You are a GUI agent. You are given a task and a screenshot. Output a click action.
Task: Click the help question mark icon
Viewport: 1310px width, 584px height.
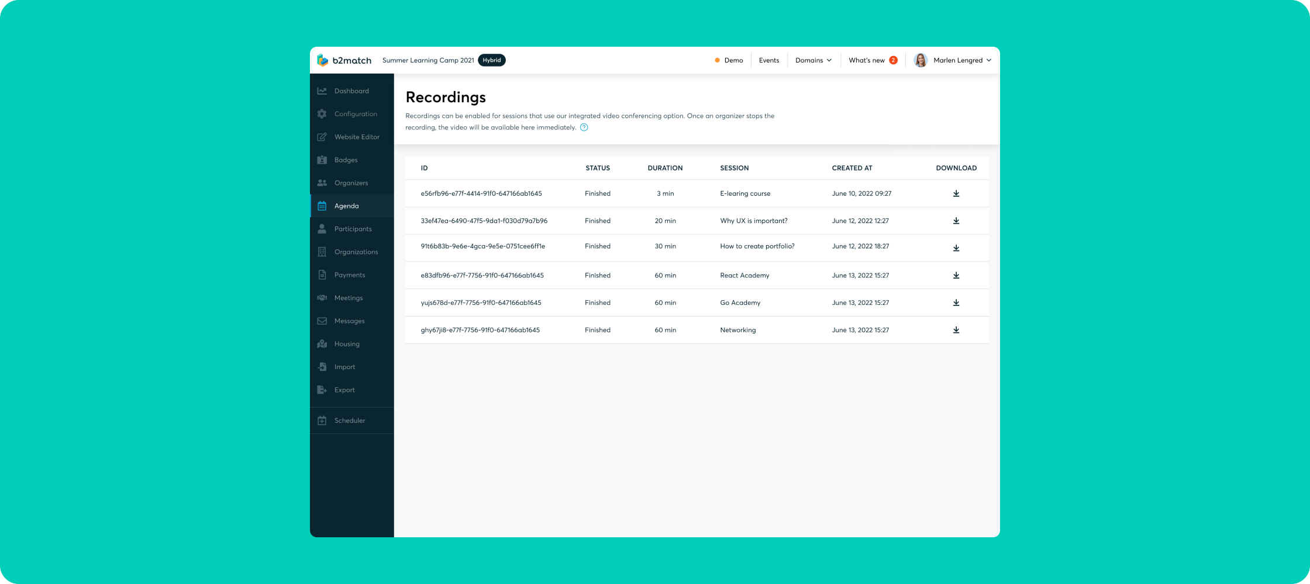[x=584, y=127]
